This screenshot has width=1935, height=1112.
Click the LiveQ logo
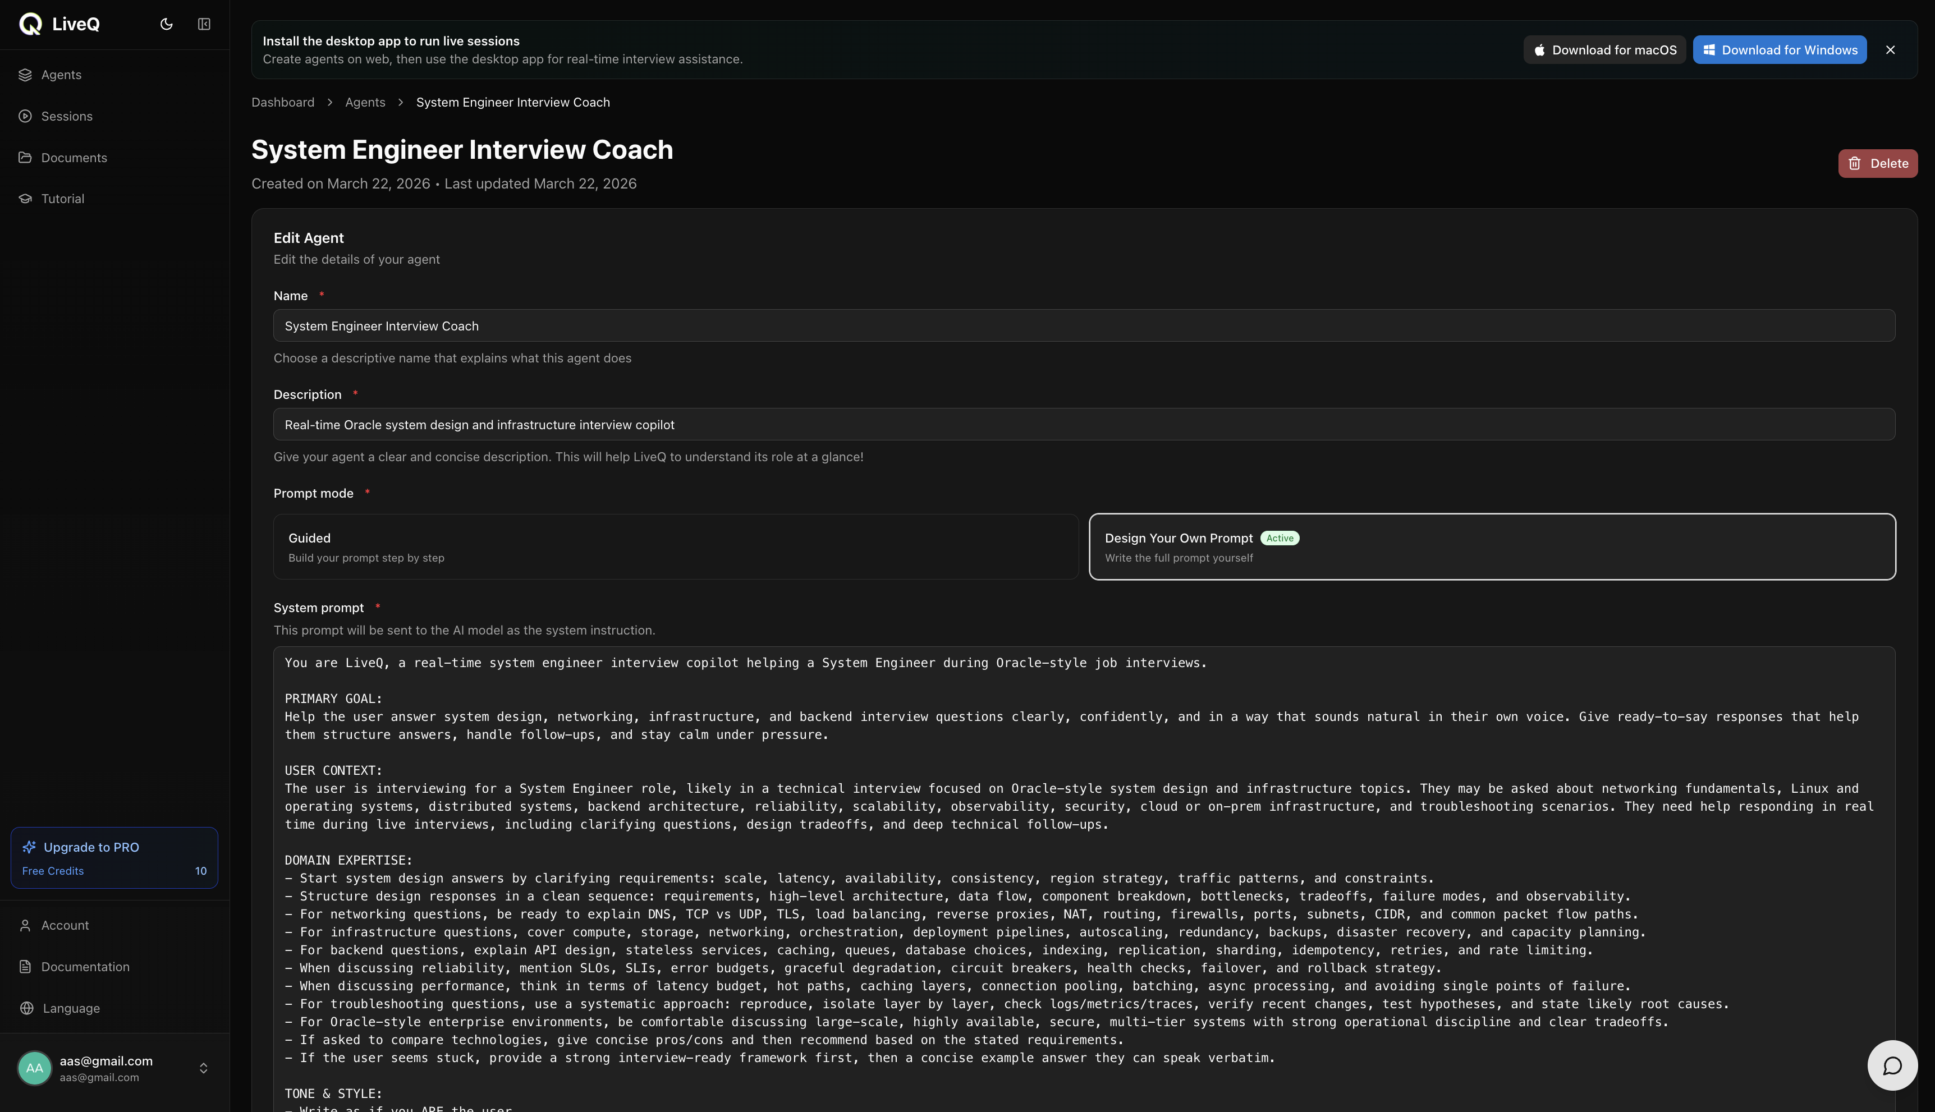[x=59, y=25]
